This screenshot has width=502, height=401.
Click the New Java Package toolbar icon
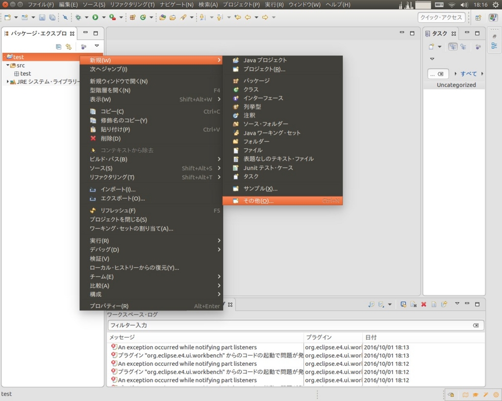pyautogui.click(x=132, y=18)
